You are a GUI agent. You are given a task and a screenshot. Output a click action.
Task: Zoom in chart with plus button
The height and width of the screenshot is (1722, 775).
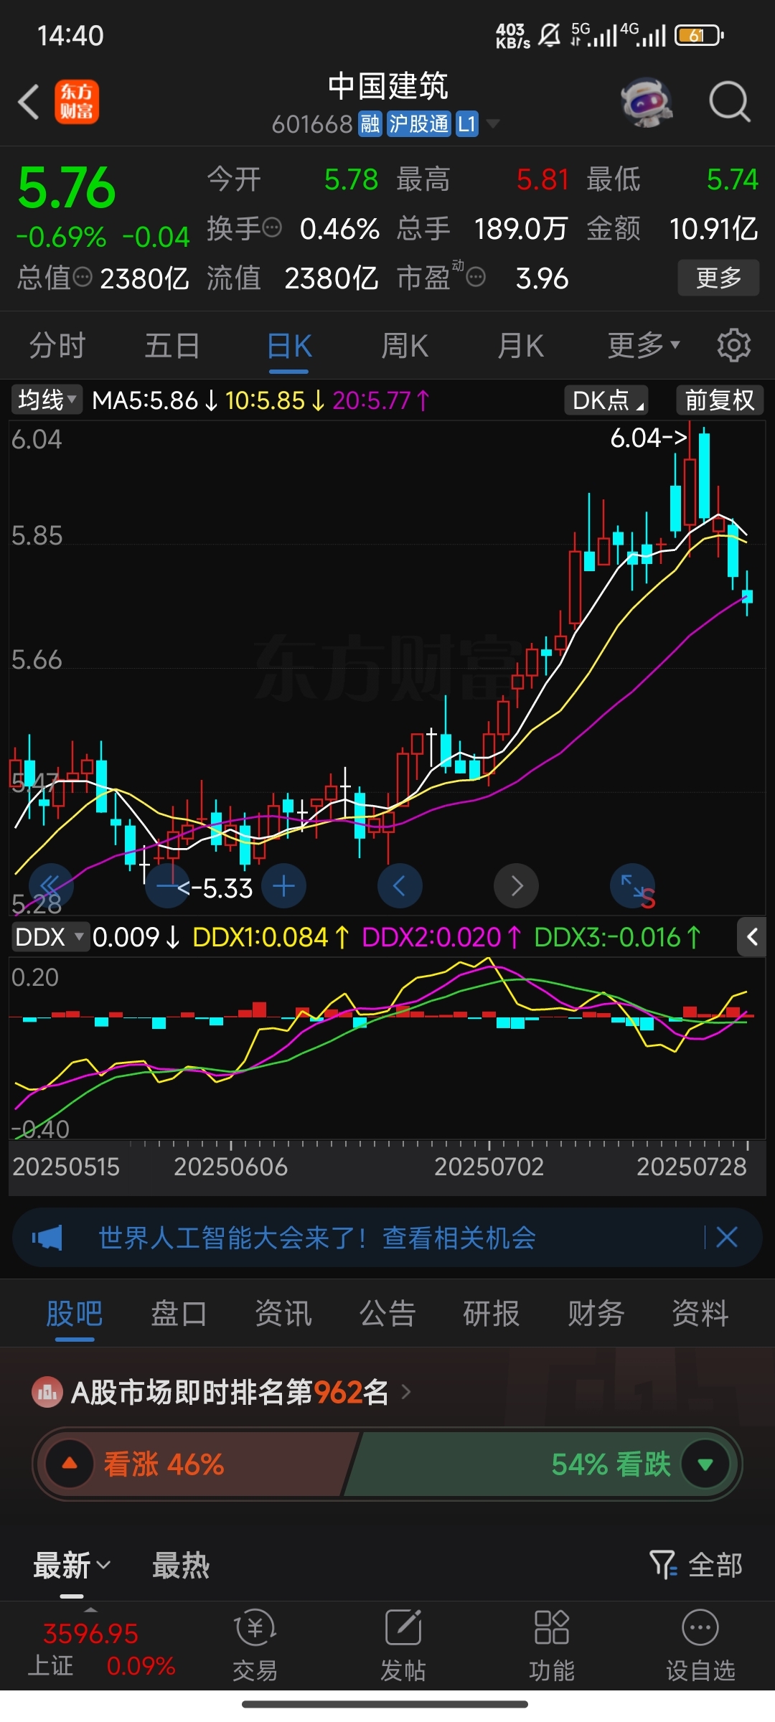283,885
